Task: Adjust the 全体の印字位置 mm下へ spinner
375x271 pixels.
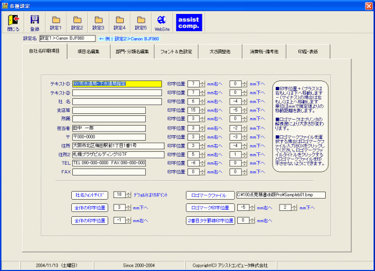Action: pyautogui.click(x=129, y=208)
